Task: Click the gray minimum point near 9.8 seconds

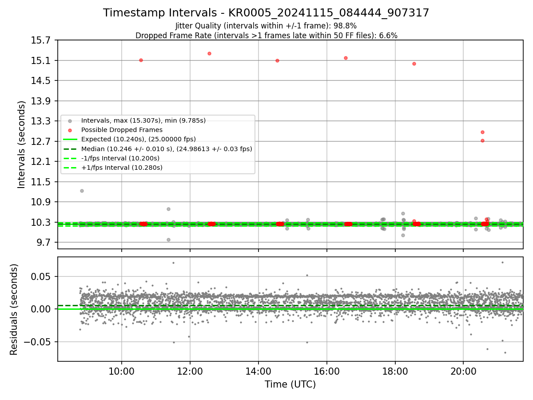Action: tap(168, 240)
